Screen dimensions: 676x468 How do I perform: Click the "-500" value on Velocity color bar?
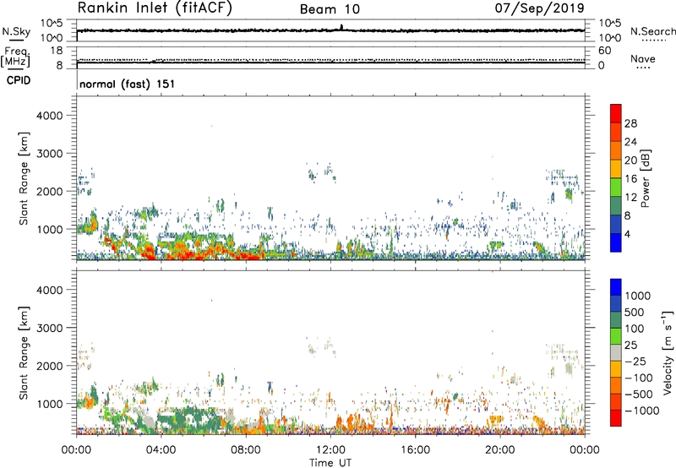(x=639, y=395)
